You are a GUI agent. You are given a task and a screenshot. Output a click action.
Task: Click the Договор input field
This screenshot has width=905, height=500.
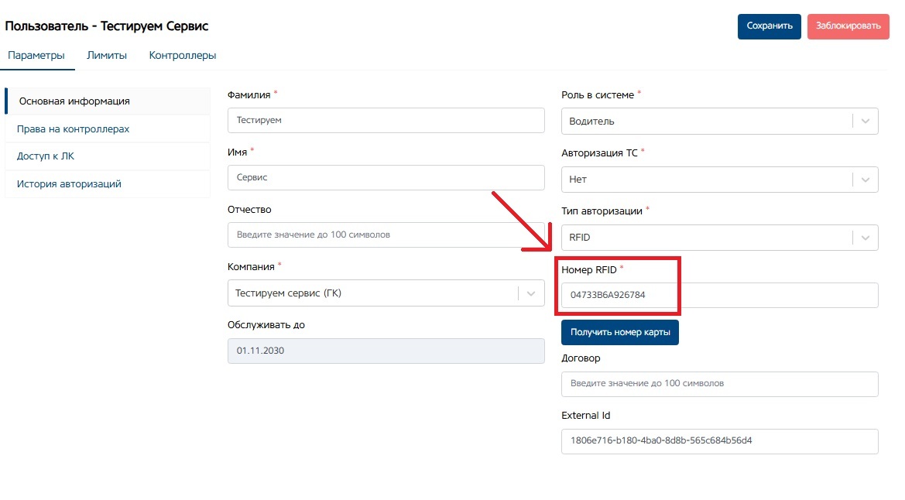[x=719, y=384]
